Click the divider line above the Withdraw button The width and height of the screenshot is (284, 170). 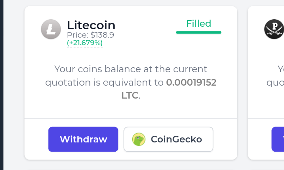coord(130,119)
